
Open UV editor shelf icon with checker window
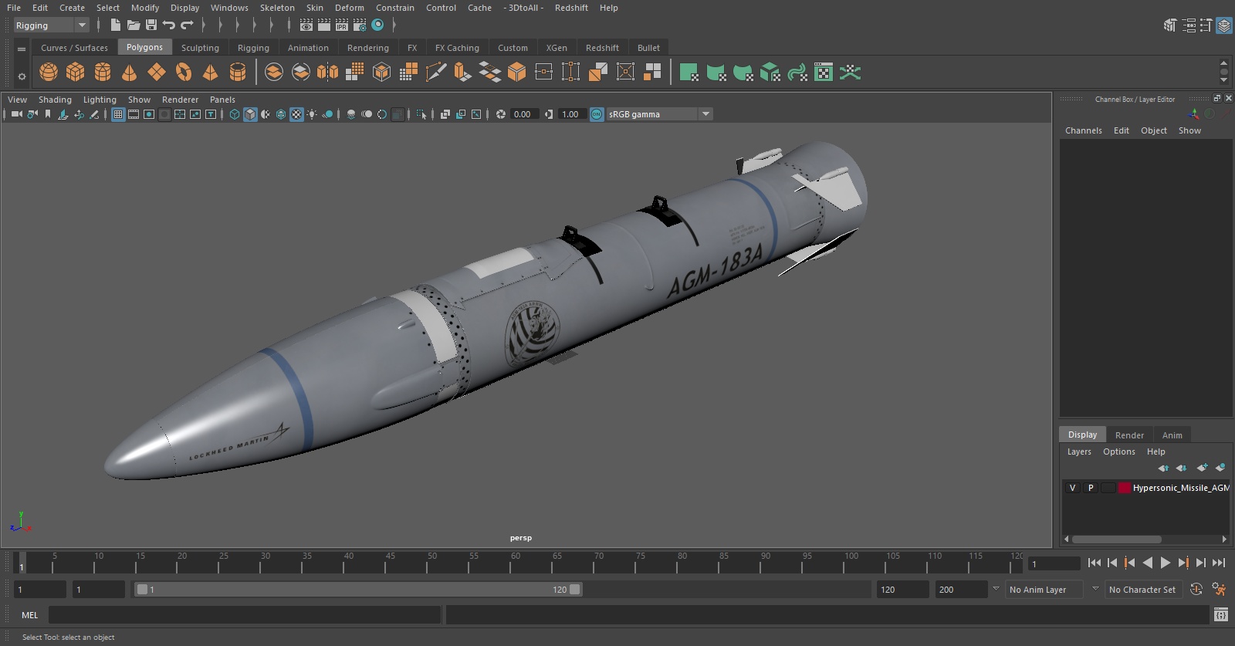(x=824, y=73)
